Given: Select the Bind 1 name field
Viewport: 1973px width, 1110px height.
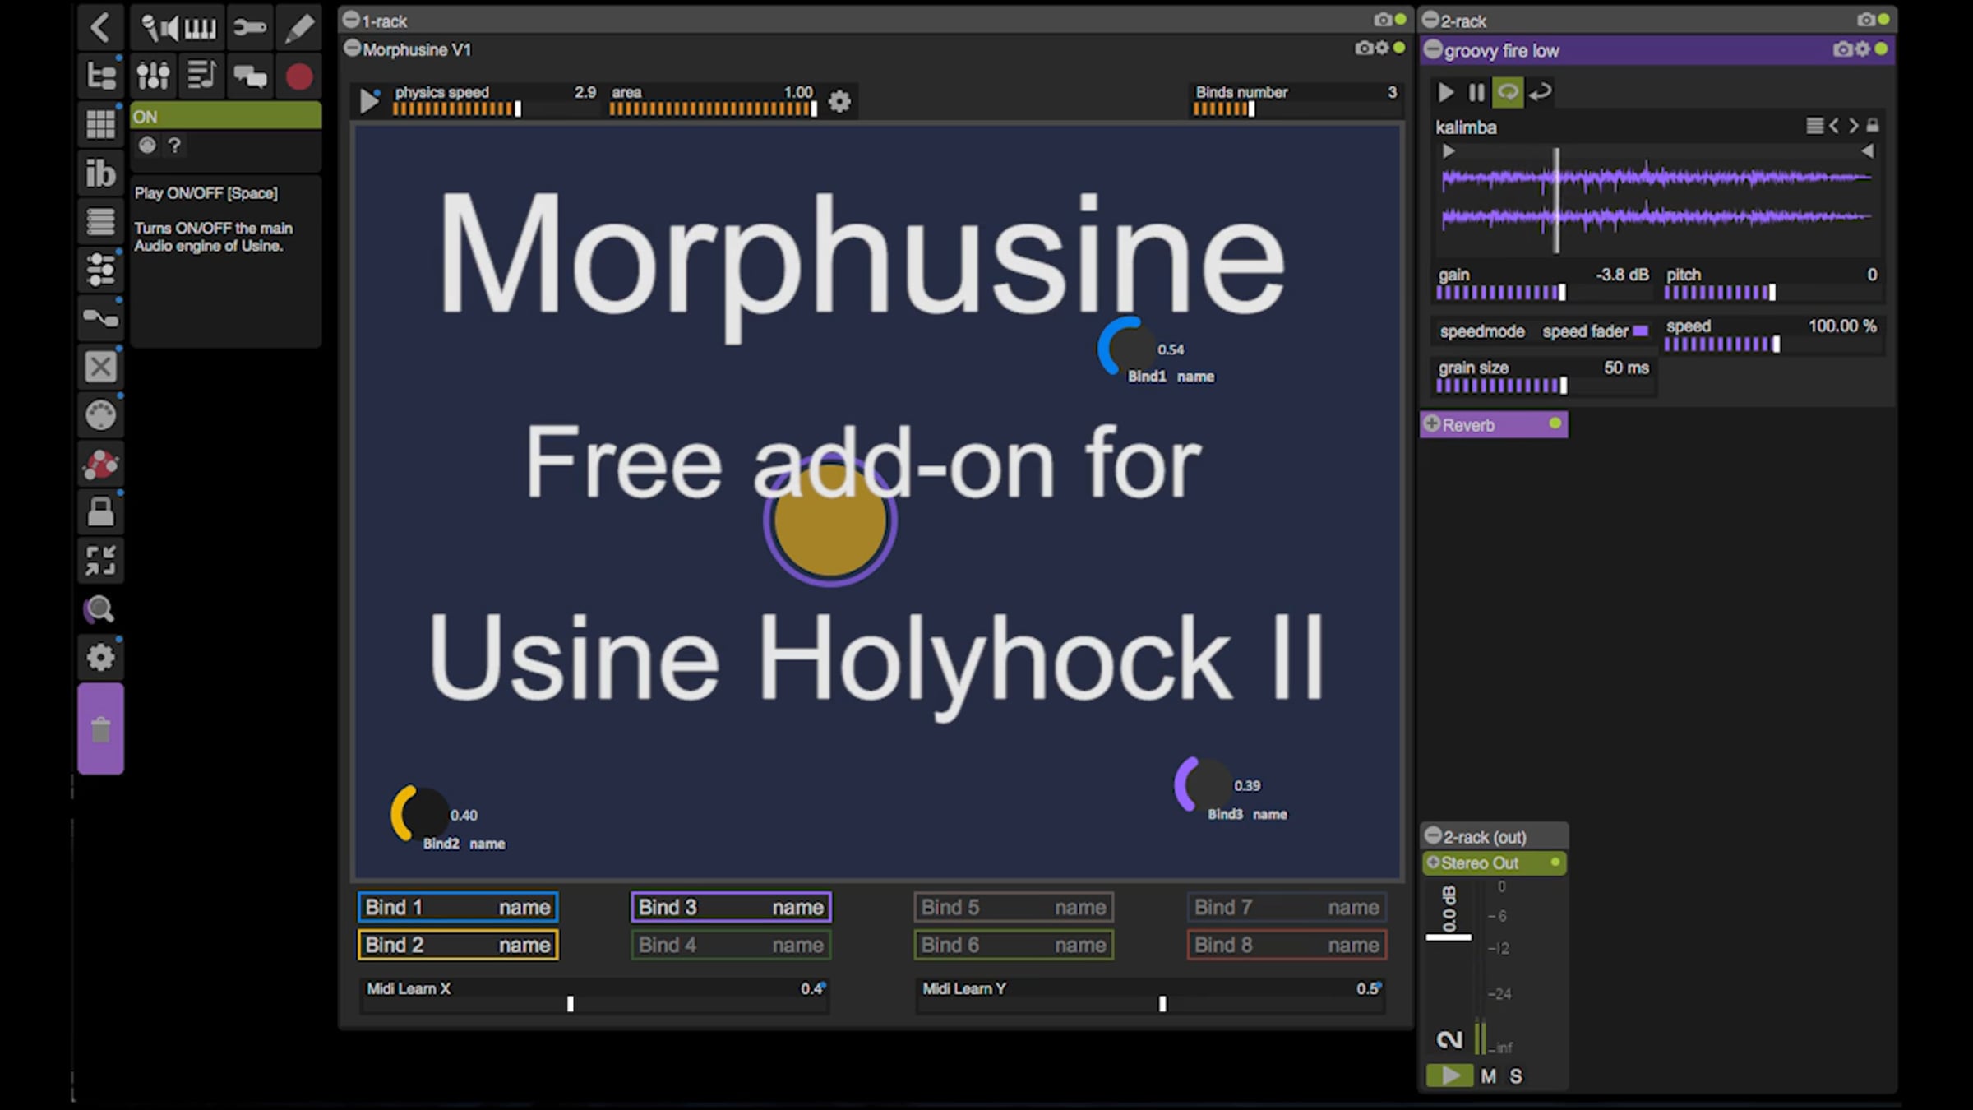Looking at the screenshot, I should (x=458, y=907).
